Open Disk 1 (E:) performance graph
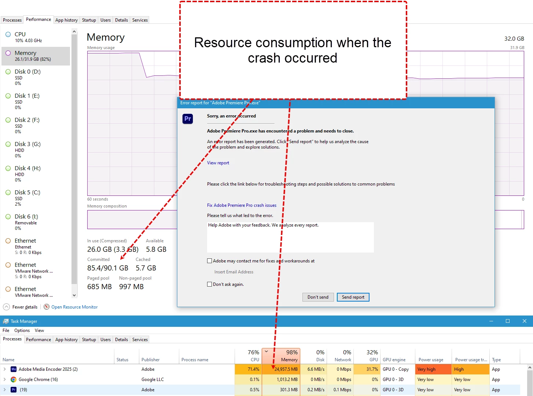This screenshot has height=396, width=533. (x=36, y=101)
